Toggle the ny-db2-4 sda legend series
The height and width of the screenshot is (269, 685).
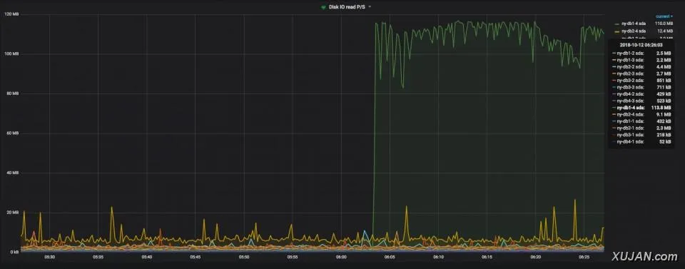[x=634, y=31]
